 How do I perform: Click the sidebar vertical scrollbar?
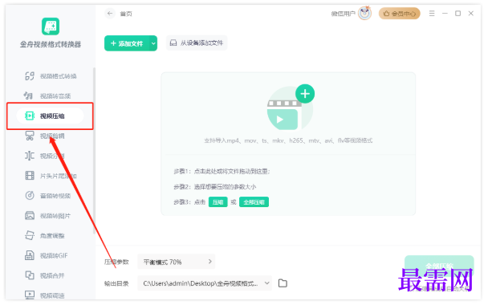click(x=94, y=151)
